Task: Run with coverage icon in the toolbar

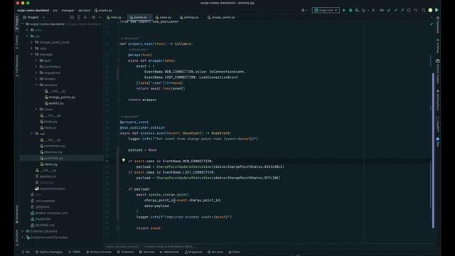Action: 357,10
